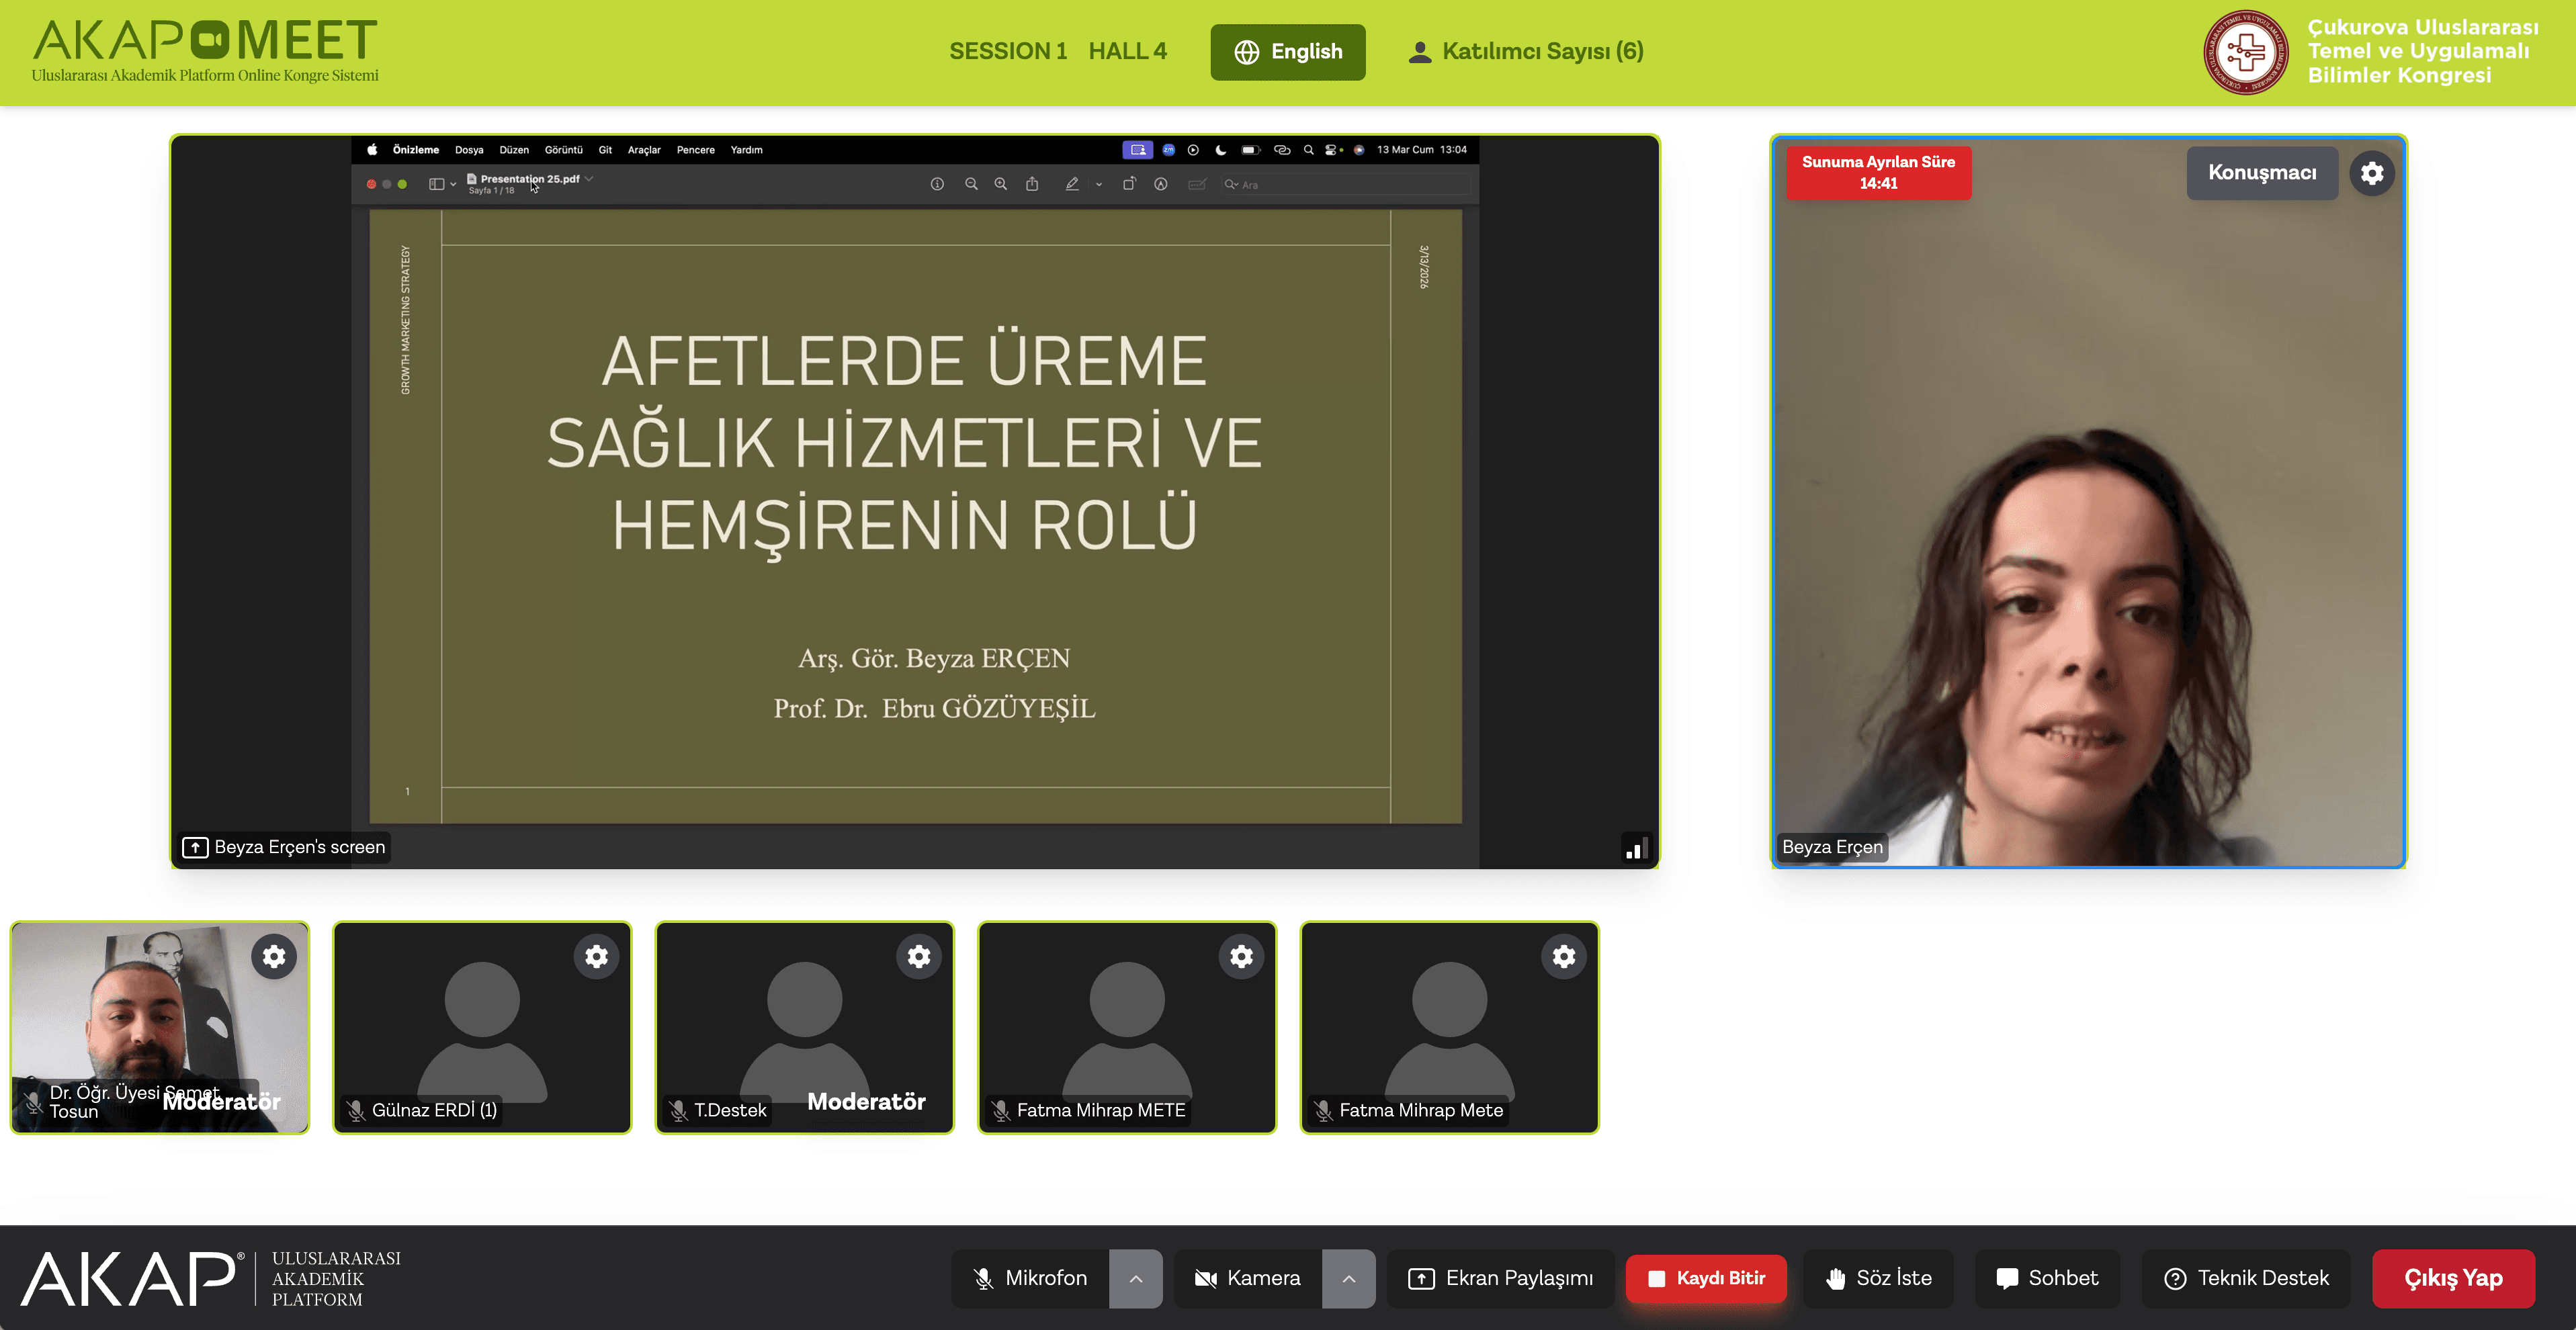Click Apple menu icon in shared screen
The width and height of the screenshot is (2576, 1330).
(x=372, y=150)
